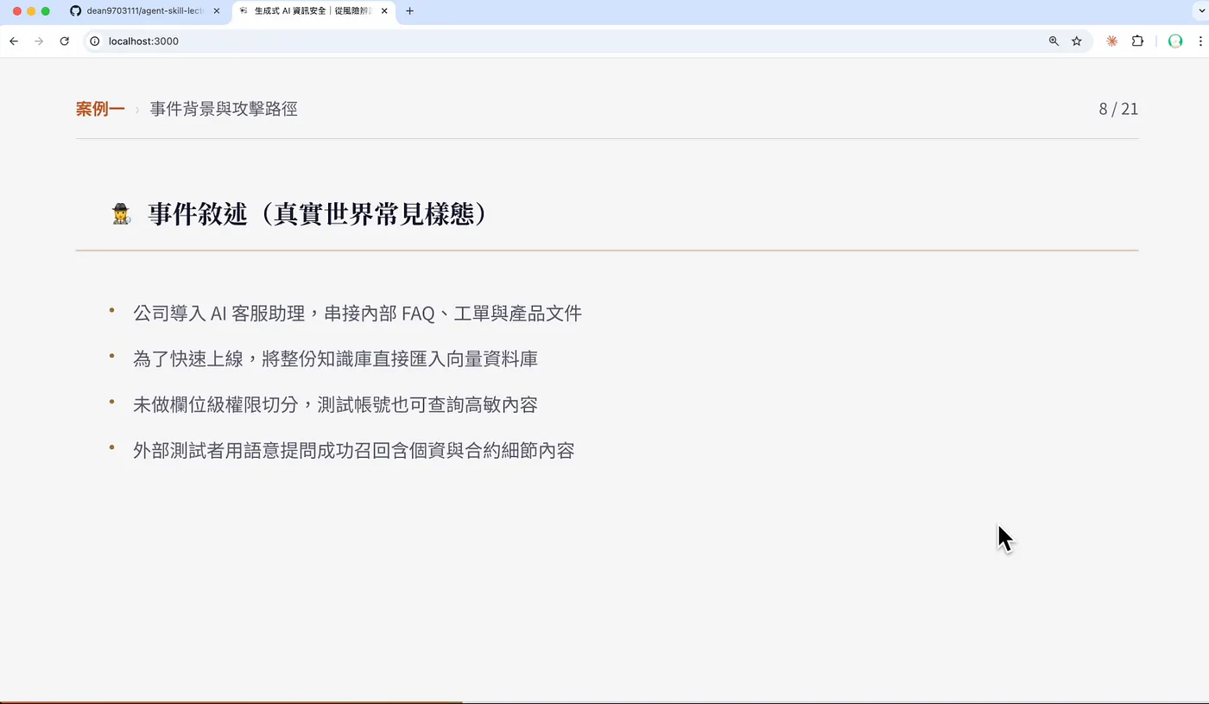This screenshot has width=1209, height=704.
Task: Close the 生成式 AI 資訊安全 tab
Action: tap(384, 11)
